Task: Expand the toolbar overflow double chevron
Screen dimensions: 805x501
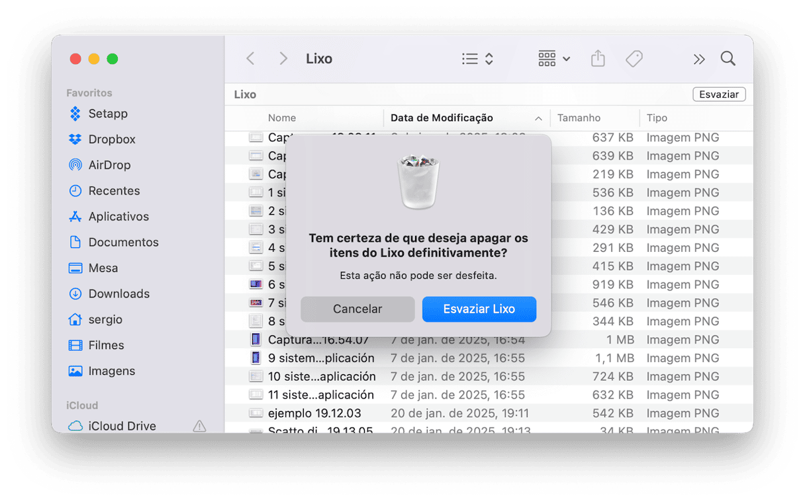Action: click(x=699, y=59)
